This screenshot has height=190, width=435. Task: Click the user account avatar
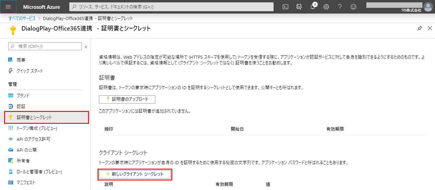coord(428,7)
